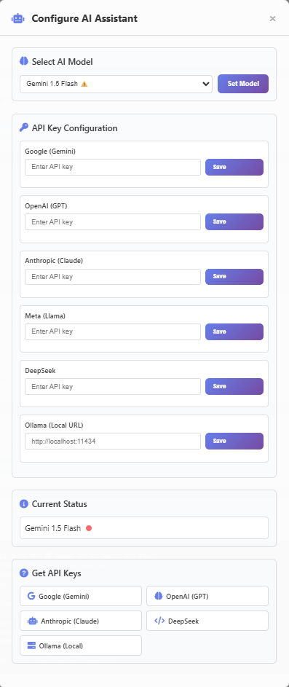This screenshot has height=687, width=289.
Task: Open the Ollama (Local) link
Action: [x=81, y=645]
